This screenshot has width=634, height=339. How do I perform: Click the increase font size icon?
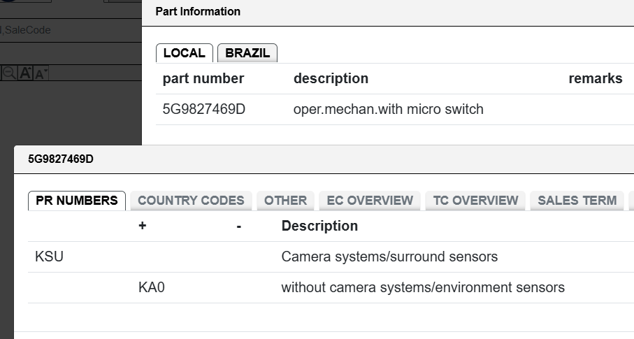click(x=25, y=73)
